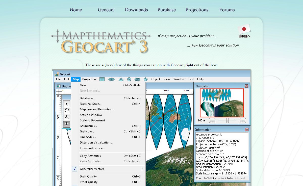The width and height of the screenshot is (303, 186).
Task: Switch site to Japanese via flag icon
Action: coord(244,31)
